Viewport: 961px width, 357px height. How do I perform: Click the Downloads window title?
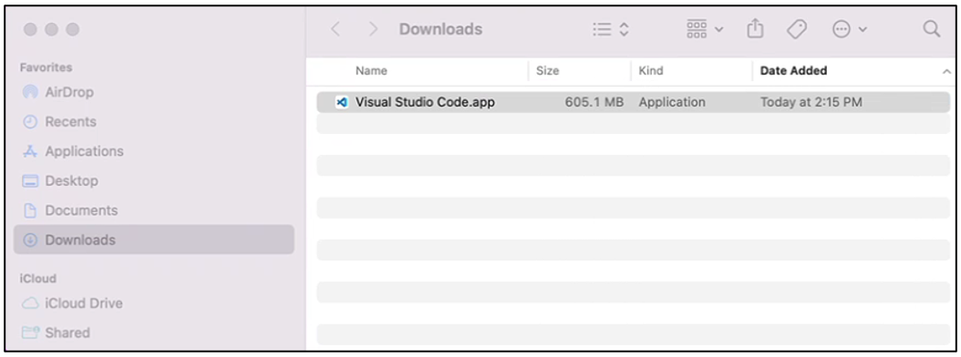pos(440,29)
